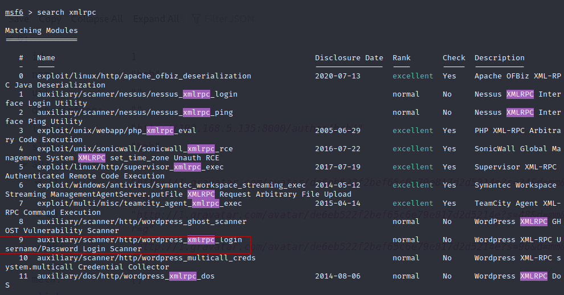Click module nessus_xmlrpc_ping path
Screen dimensions: 564x295
point(135,113)
